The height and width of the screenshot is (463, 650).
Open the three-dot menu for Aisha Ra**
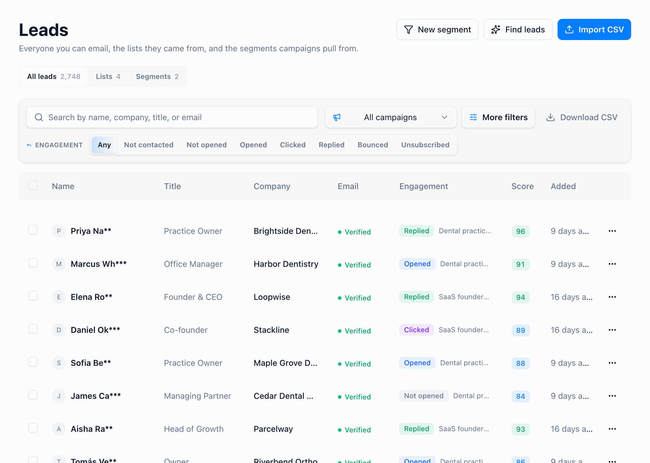tap(612, 429)
